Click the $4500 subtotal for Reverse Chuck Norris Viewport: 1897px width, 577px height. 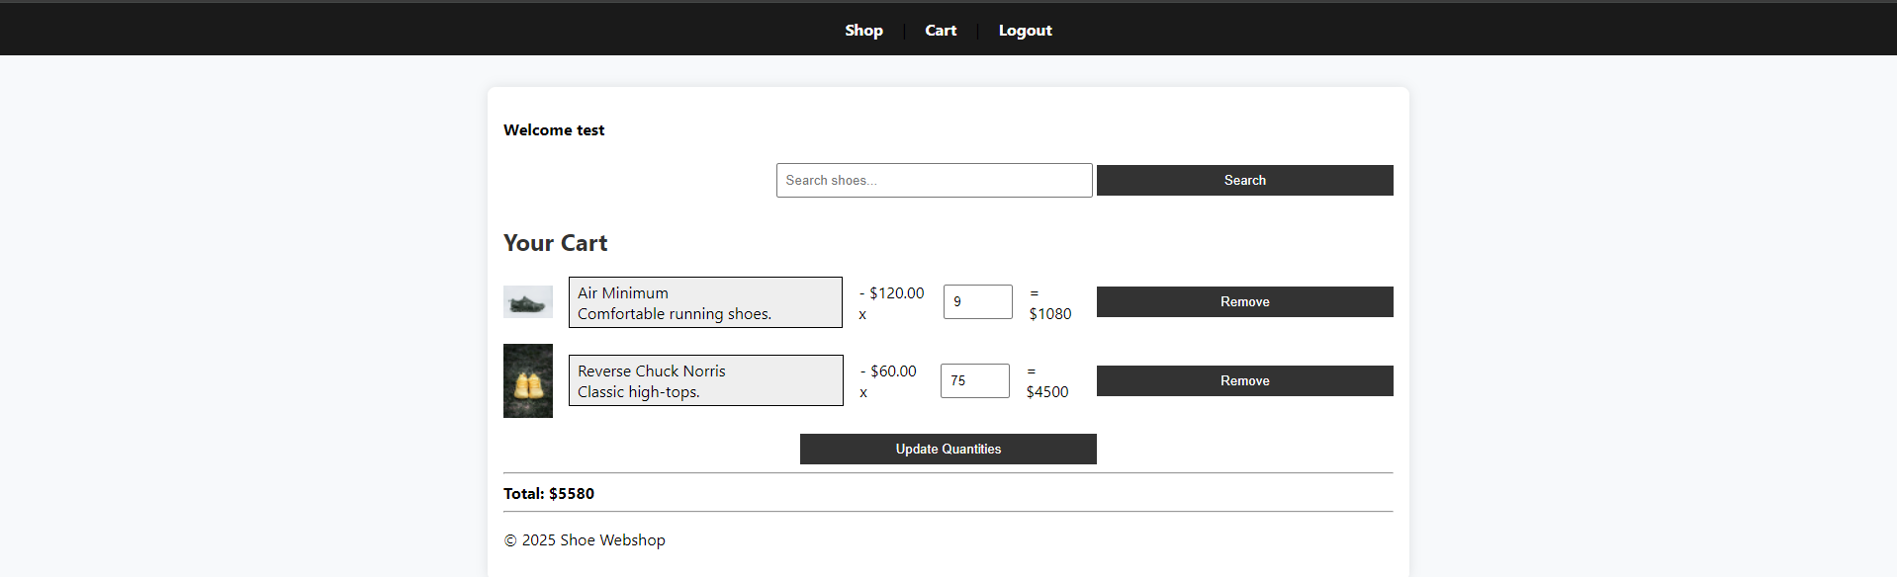(1047, 392)
